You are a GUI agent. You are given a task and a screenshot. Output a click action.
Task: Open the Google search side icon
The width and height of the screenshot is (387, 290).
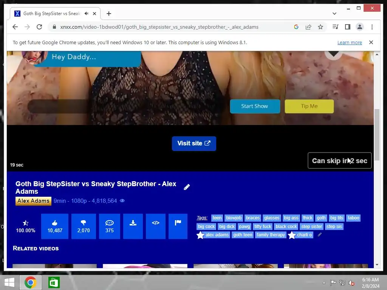coord(296,27)
